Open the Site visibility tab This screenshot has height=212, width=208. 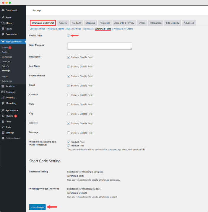click(173, 23)
